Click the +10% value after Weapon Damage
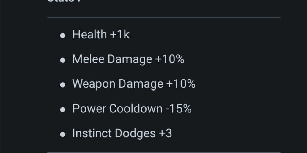 pyautogui.click(x=181, y=84)
